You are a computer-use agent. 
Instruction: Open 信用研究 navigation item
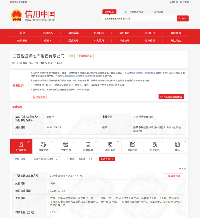tap(150, 33)
